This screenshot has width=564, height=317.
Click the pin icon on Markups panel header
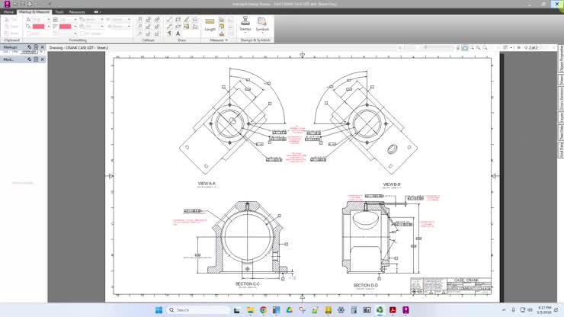30,47
